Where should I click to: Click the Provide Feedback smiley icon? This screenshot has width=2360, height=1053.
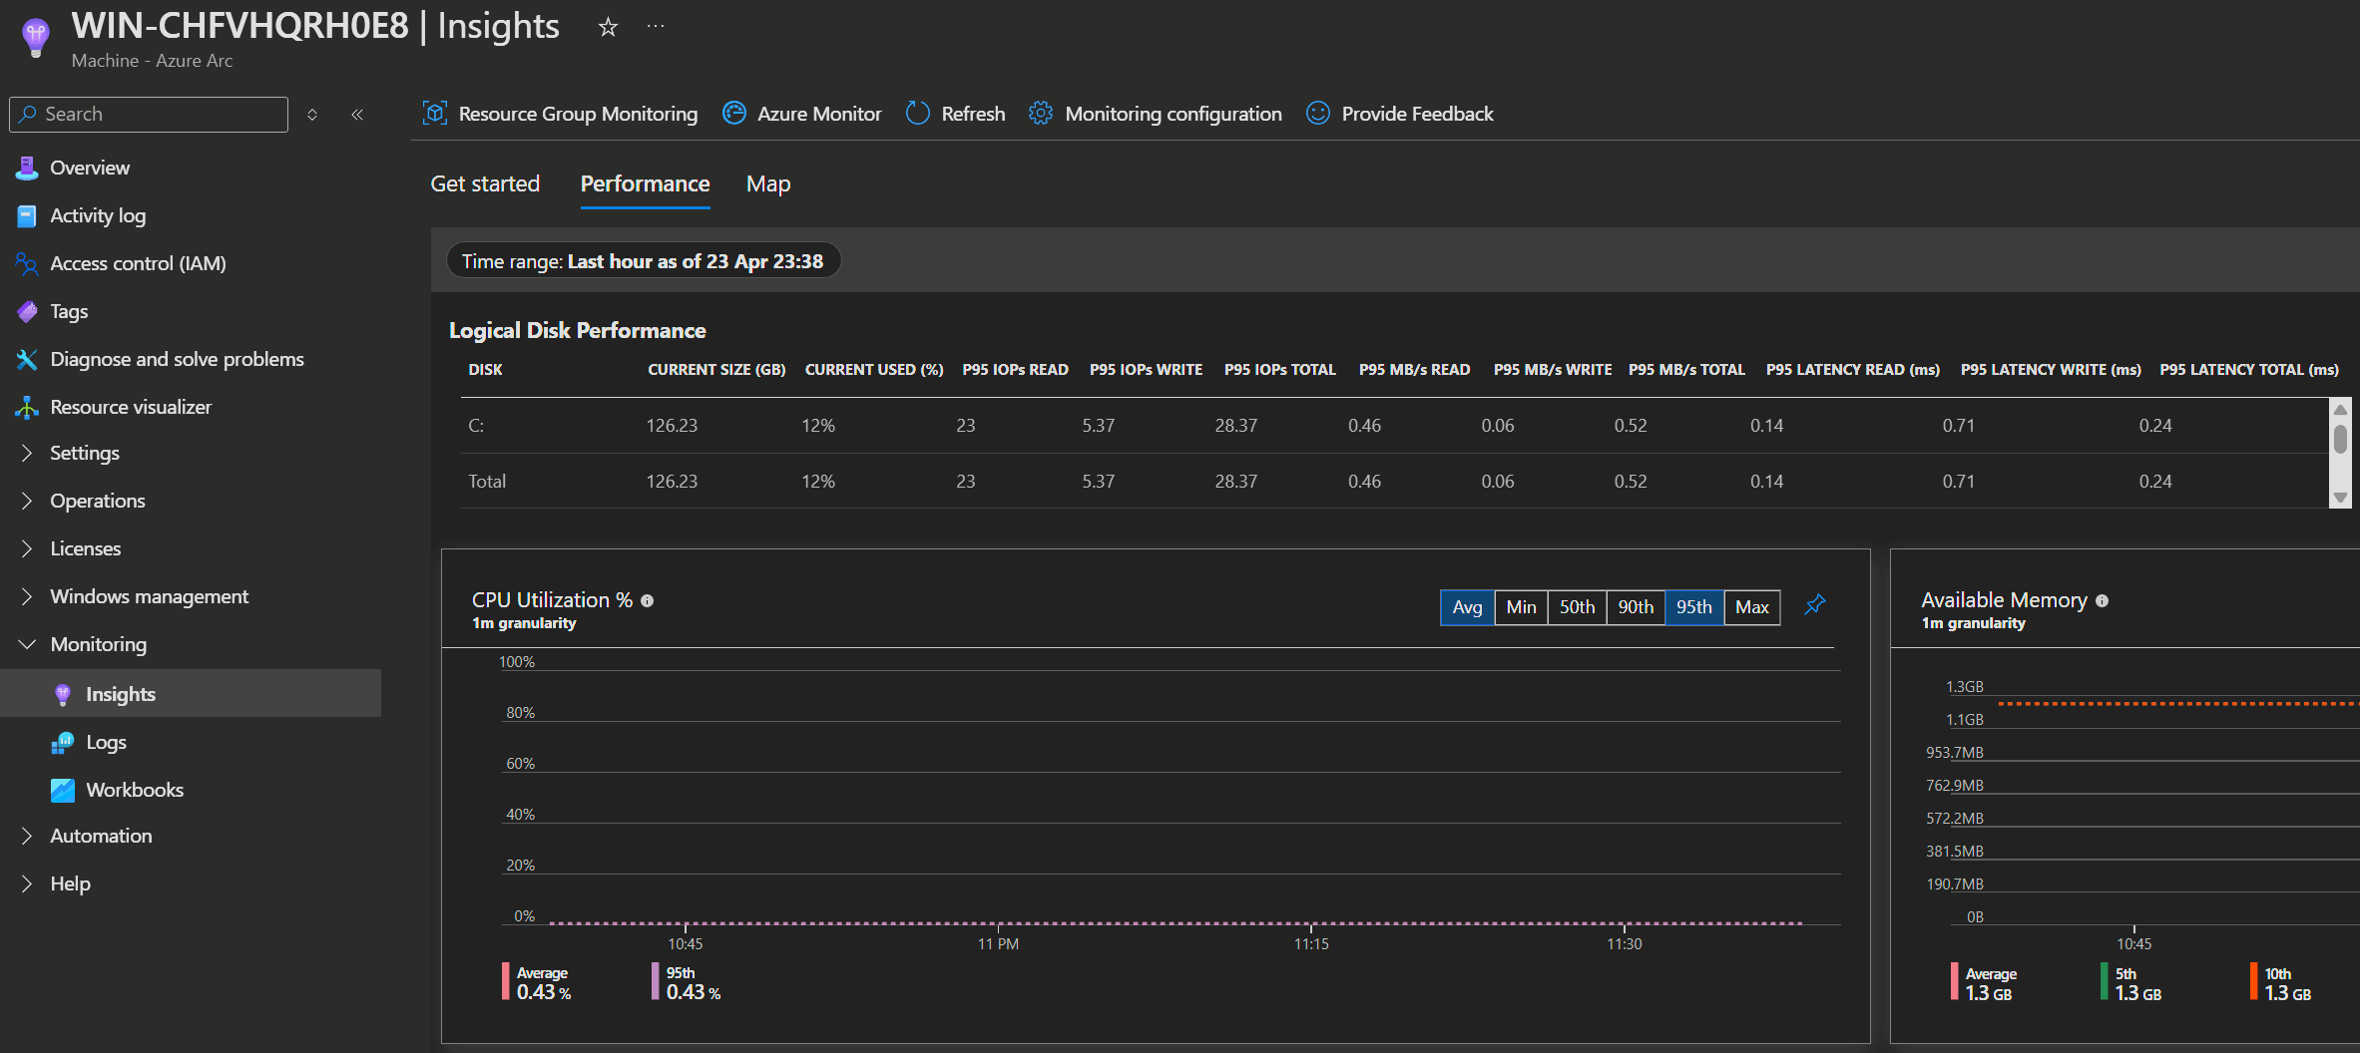[x=1318, y=114]
